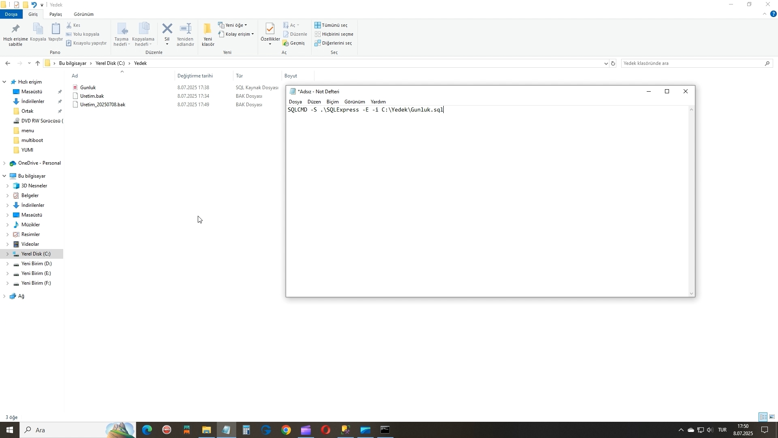Expand 3D Nesneler in the navigation tree

(7, 186)
